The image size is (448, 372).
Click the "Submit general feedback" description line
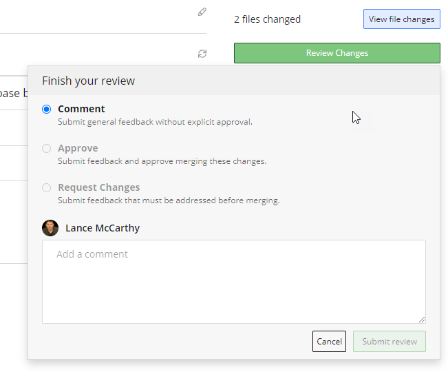(155, 122)
